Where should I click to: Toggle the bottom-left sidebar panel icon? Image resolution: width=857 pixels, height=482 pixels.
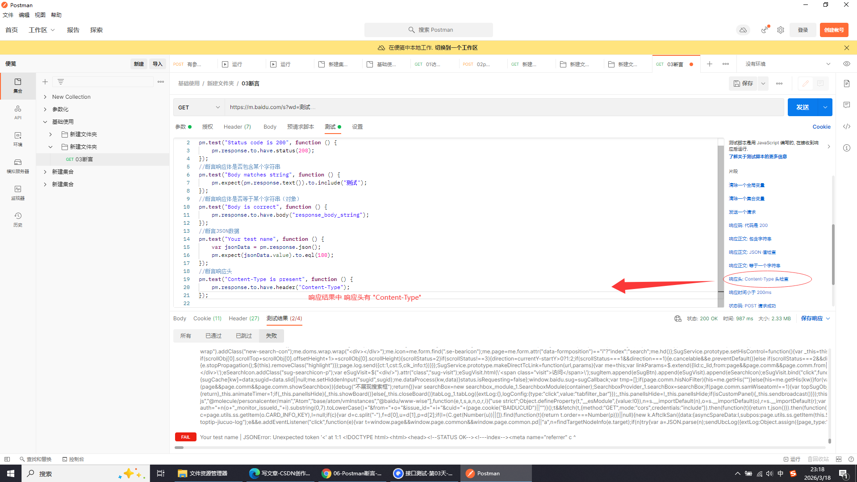tap(7, 459)
